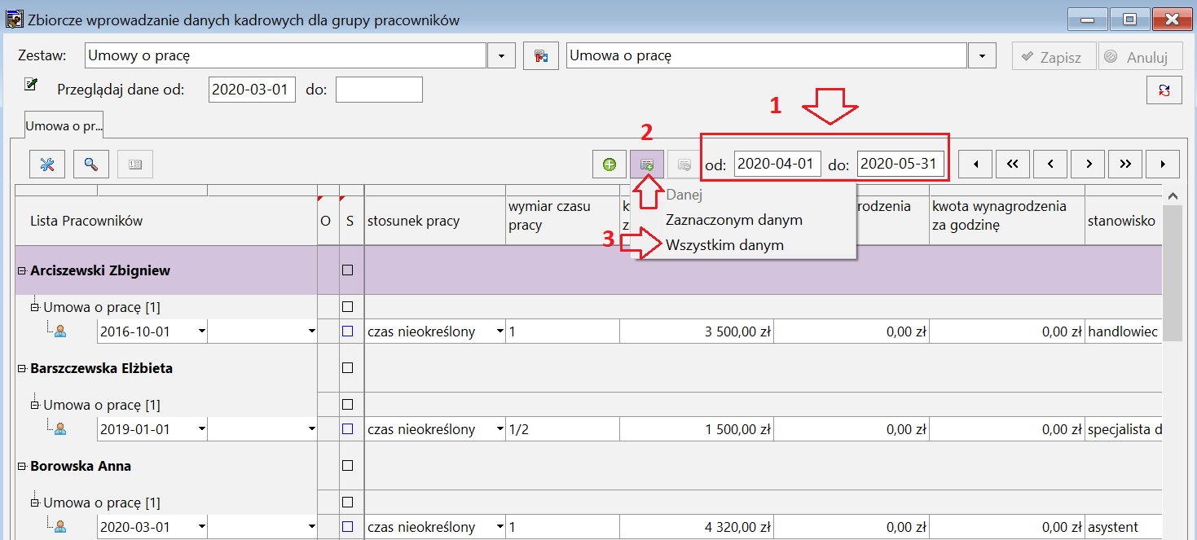1197x540 pixels.
Task: Collapse the Borowska Anna tree node
Action: click(21, 466)
